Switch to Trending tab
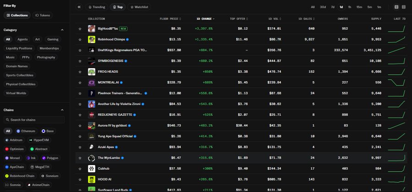The image size is (412, 192). pos(97,7)
